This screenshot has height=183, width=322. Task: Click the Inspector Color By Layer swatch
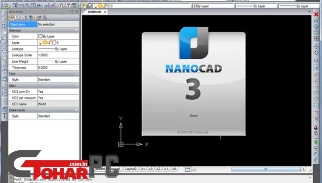(x=40, y=36)
